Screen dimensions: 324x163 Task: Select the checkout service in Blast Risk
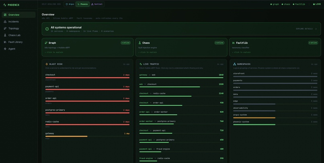(x=87, y=77)
